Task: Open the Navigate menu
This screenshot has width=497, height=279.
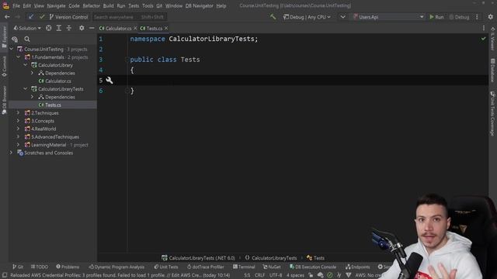Action: (56, 5)
